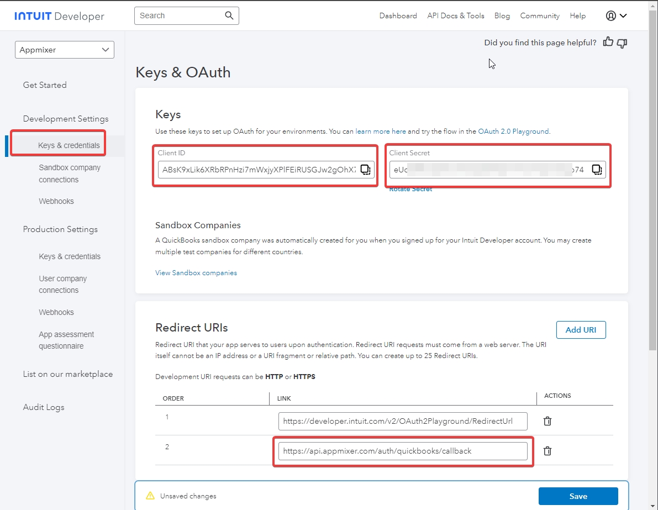Save the unsaved changes
Image resolution: width=658 pixels, height=510 pixels.
click(578, 496)
